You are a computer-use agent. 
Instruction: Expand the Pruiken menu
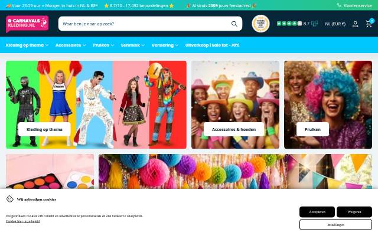point(103,45)
